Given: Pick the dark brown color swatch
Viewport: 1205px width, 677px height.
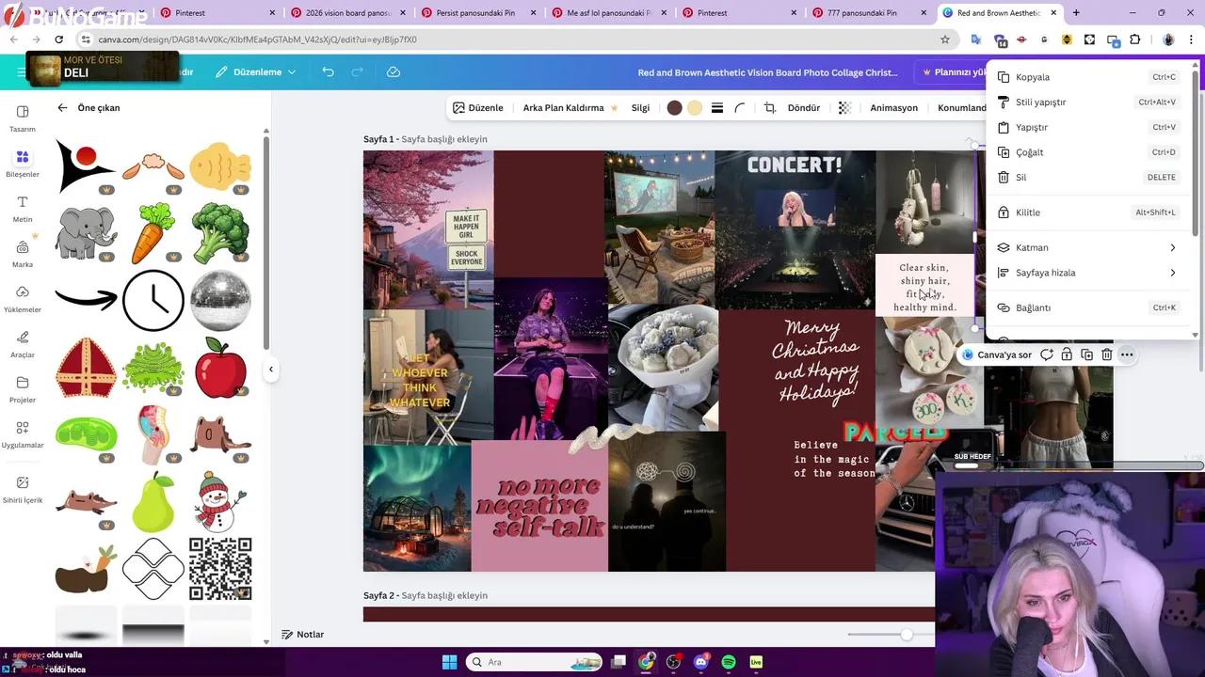Looking at the screenshot, I should pyautogui.click(x=674, y=107).
